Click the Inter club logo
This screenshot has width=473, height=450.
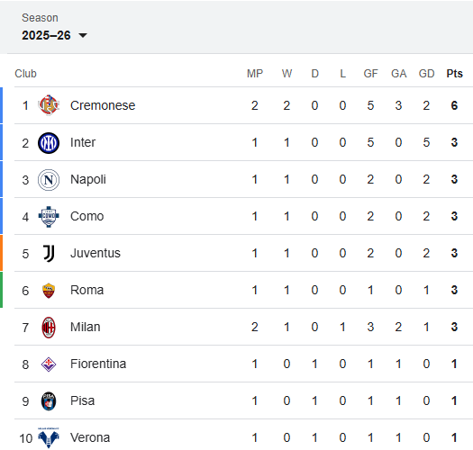49,142
